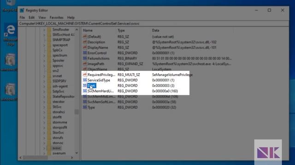Viewport: 295px width, 165px height.
Task: Open the Edit menu
Action: coord(31,17)
